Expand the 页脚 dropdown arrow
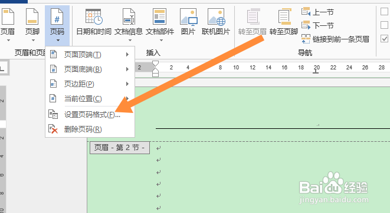 33,40
